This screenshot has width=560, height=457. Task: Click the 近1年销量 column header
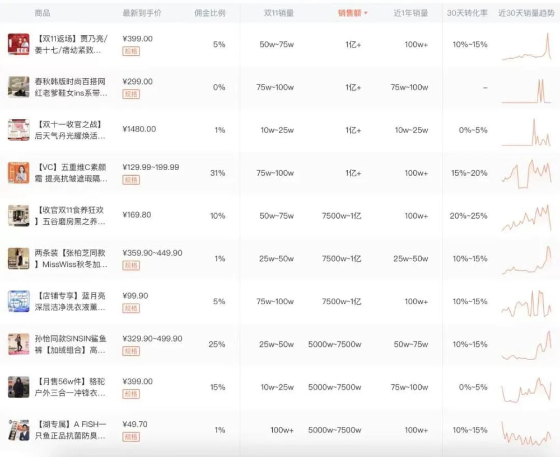click(x=410, y=13)
